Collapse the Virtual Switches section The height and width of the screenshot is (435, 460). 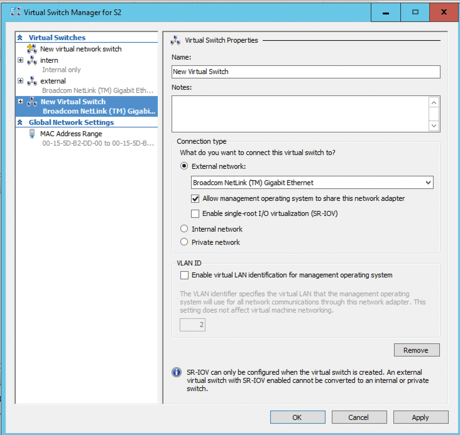click(x=20, y=37)
